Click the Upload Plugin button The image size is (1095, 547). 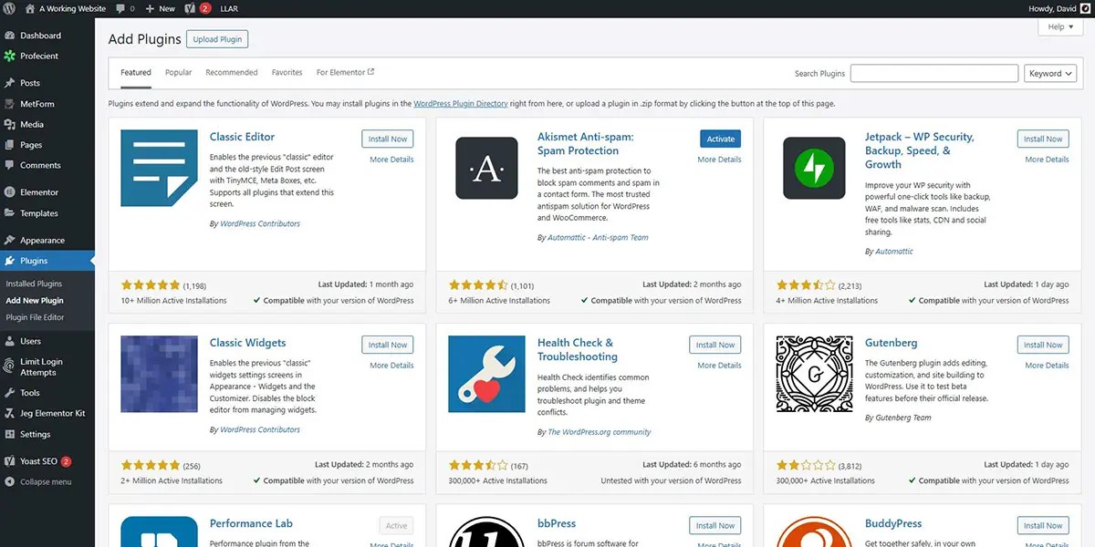216,39
